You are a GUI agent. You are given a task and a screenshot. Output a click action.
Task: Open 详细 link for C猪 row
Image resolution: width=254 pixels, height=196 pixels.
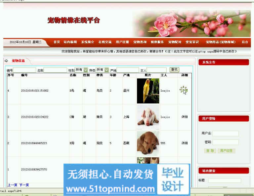click(x=185, y=117)
